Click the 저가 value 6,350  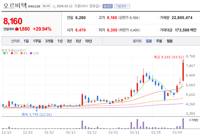click(x=112, y=30)
